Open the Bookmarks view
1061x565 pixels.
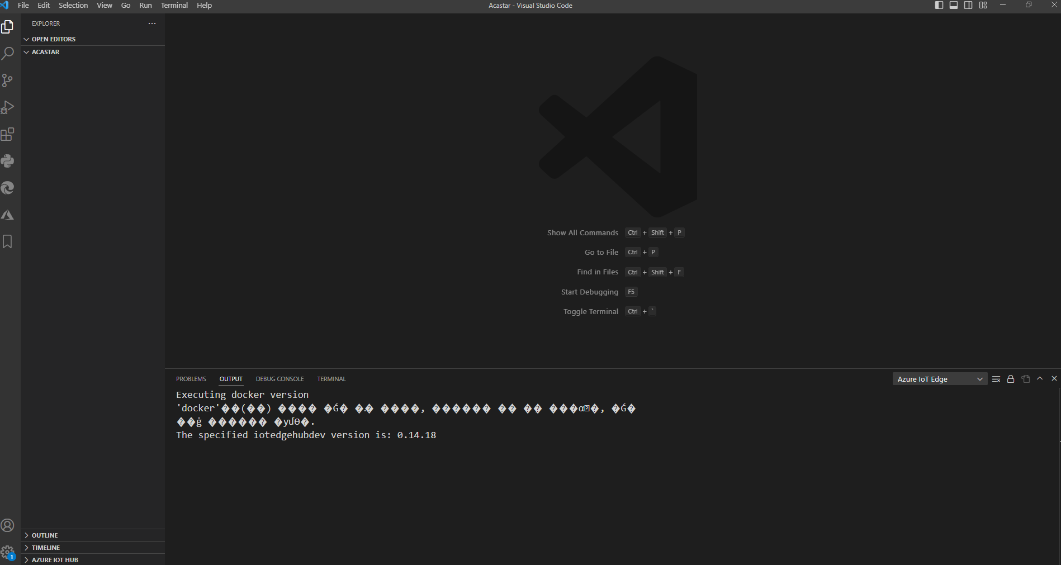(8, 241)
